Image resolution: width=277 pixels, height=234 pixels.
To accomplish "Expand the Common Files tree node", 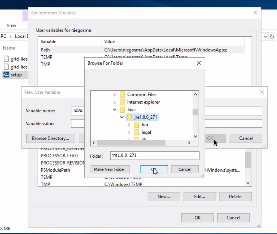I will pyautogui.click(x=114, y=95).
